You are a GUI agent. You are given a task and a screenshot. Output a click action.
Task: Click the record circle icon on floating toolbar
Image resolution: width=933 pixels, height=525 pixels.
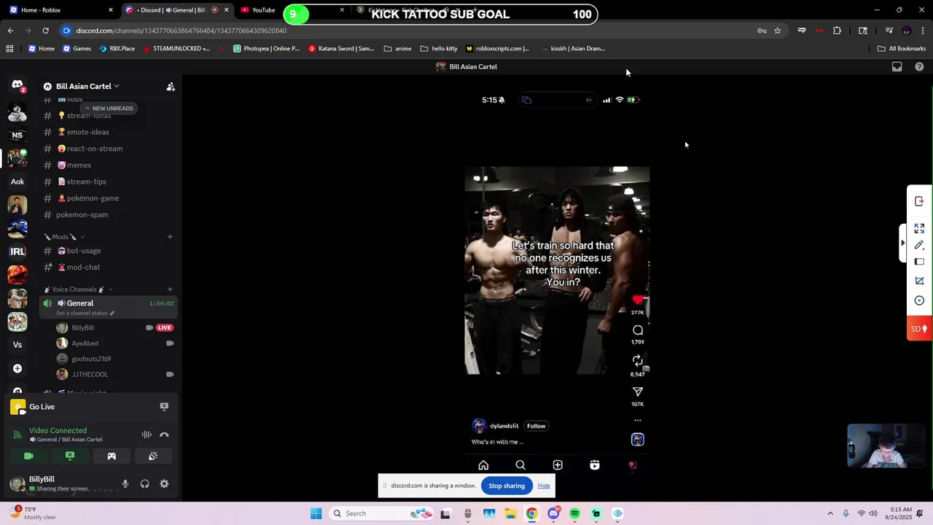point(919,300)
